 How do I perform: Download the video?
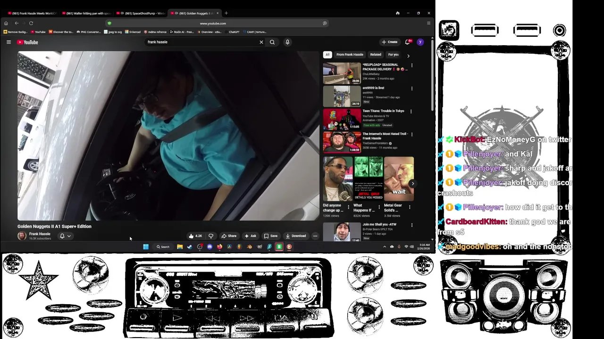(296, 236)
